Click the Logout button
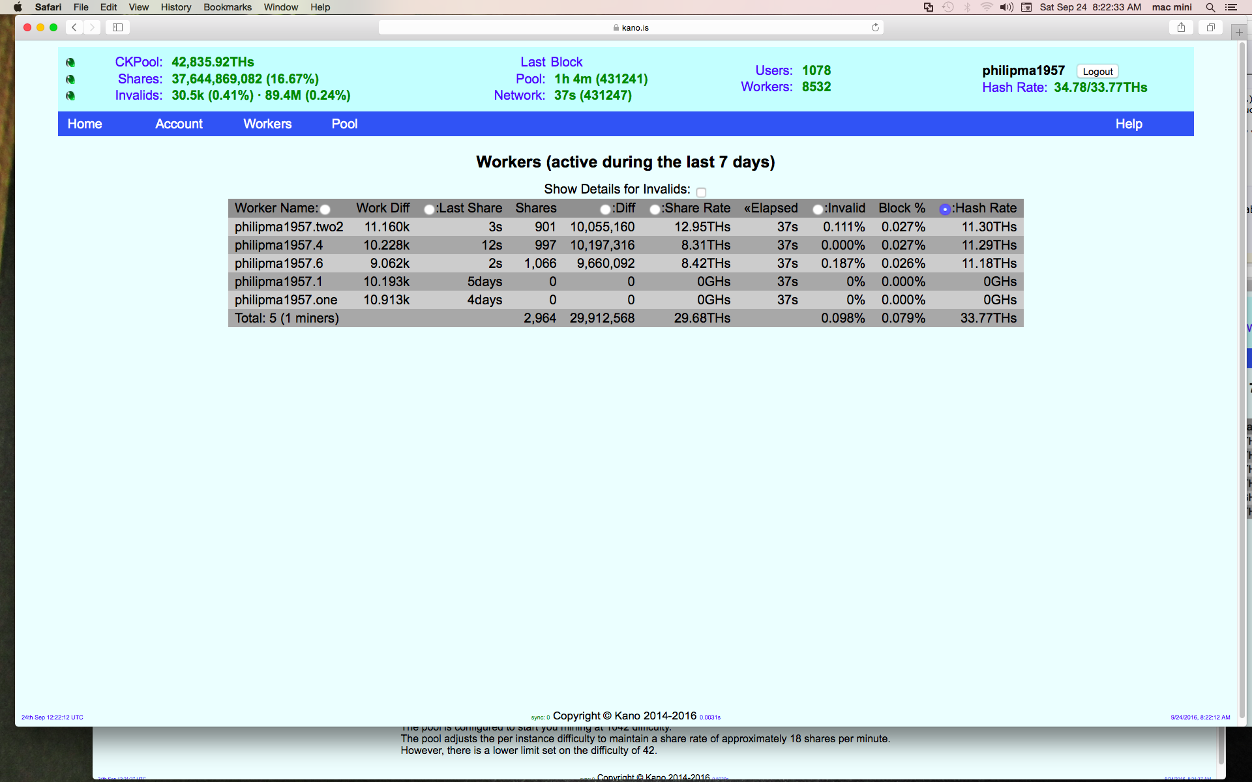Viewport: 1252px width, 782px height. (1097, 72)
